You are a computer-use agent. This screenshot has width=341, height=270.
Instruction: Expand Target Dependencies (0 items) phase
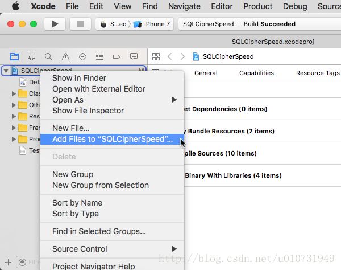click(226, 109)
